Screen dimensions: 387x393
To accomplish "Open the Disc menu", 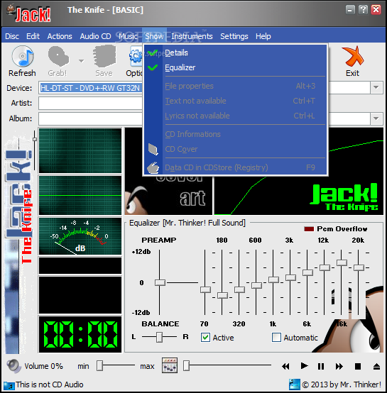I will coord(12,36).
